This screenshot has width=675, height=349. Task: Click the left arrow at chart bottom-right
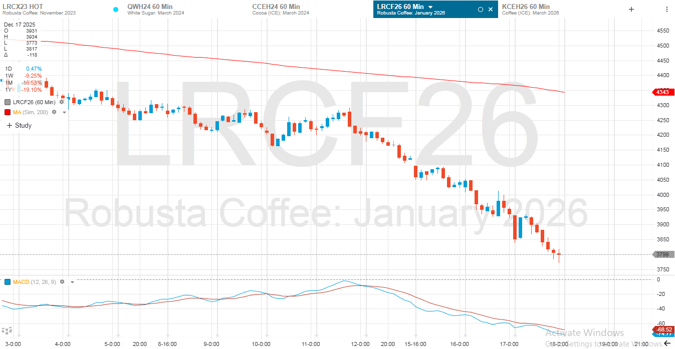(x=667, y=343)
